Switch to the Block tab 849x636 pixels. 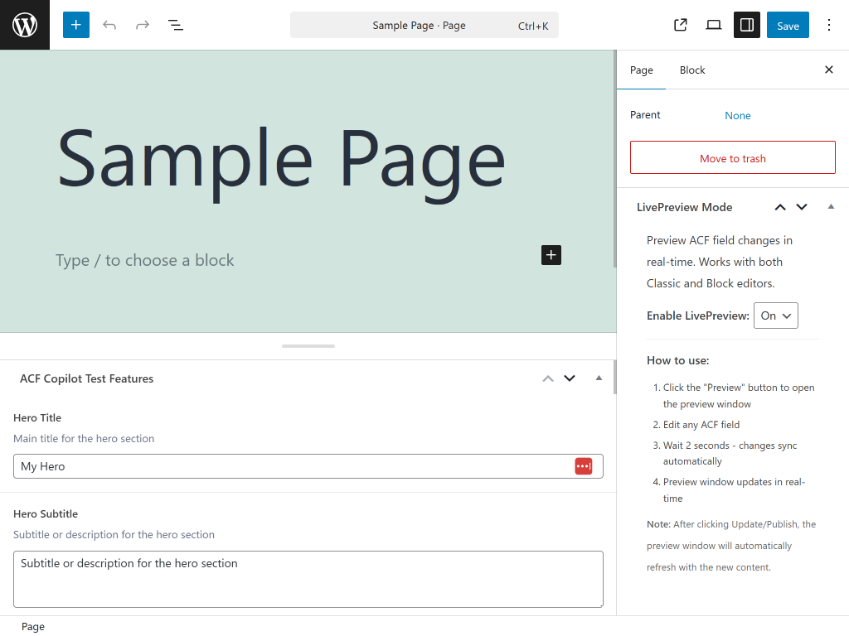(692, 70)
